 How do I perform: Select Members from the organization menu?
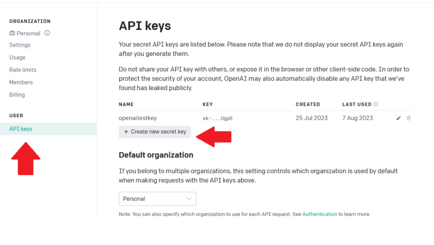pos(21,82)
